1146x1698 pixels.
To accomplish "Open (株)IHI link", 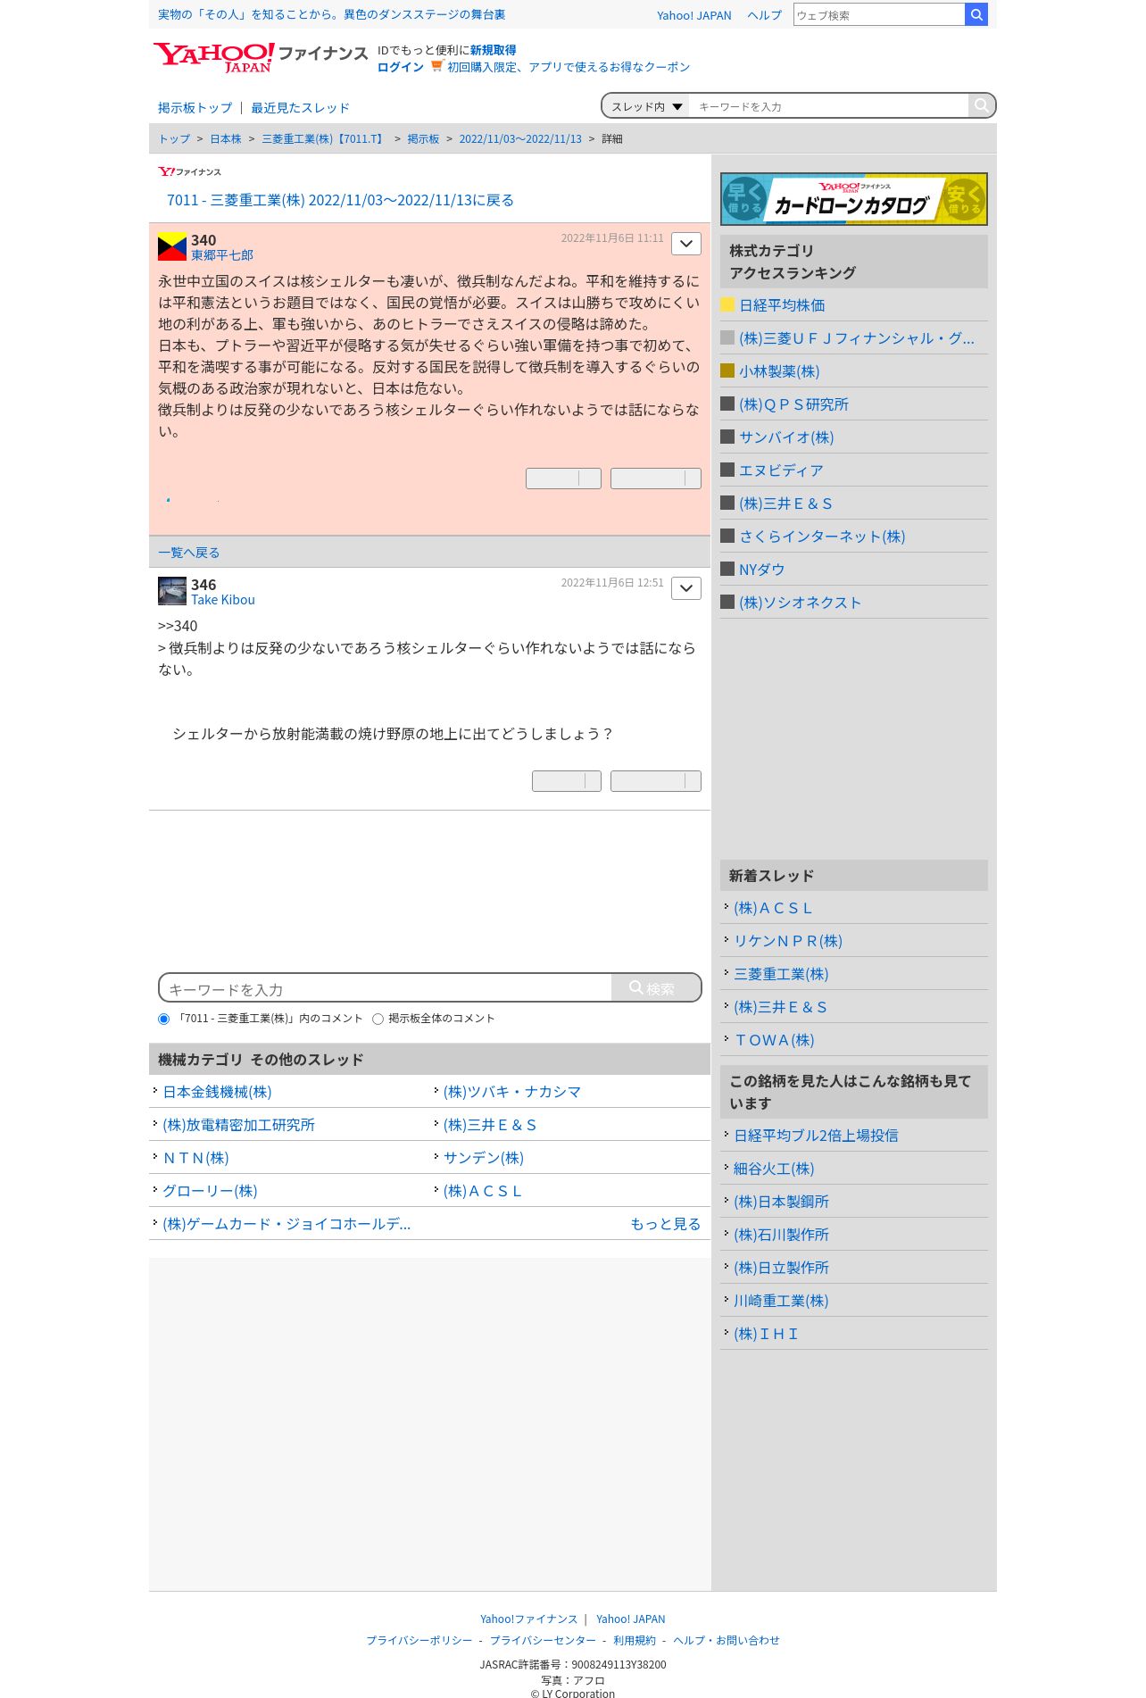I will click(766, 1334).
